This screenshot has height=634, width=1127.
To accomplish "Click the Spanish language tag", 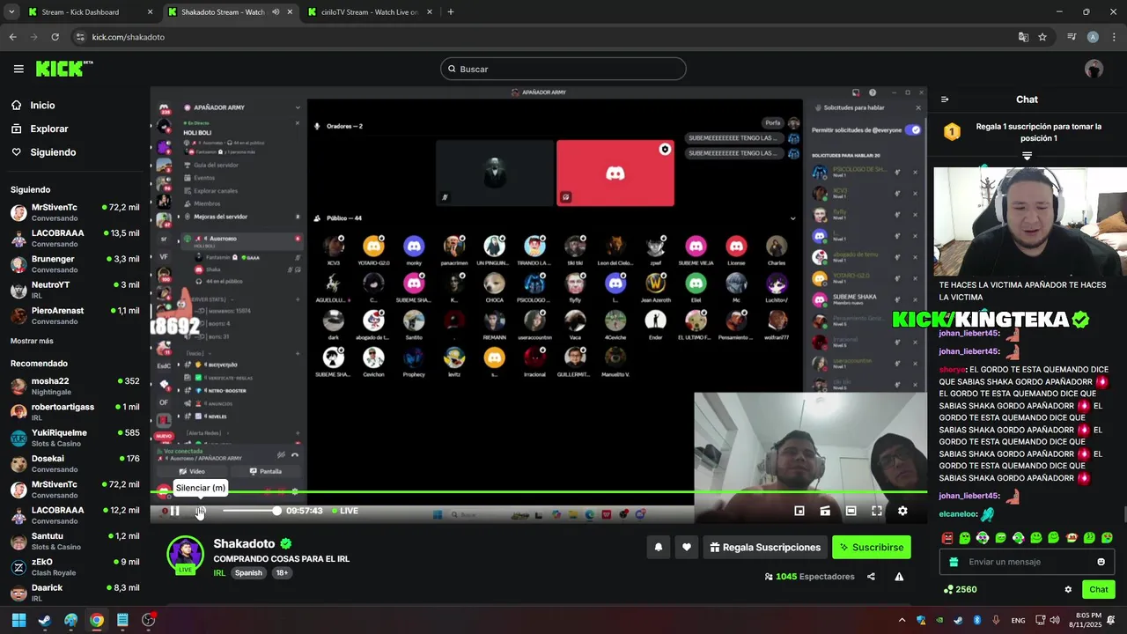I will [x=248, y=572].
